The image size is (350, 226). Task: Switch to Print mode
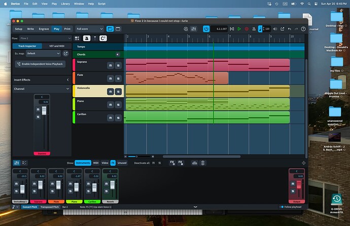pos(67,29)
